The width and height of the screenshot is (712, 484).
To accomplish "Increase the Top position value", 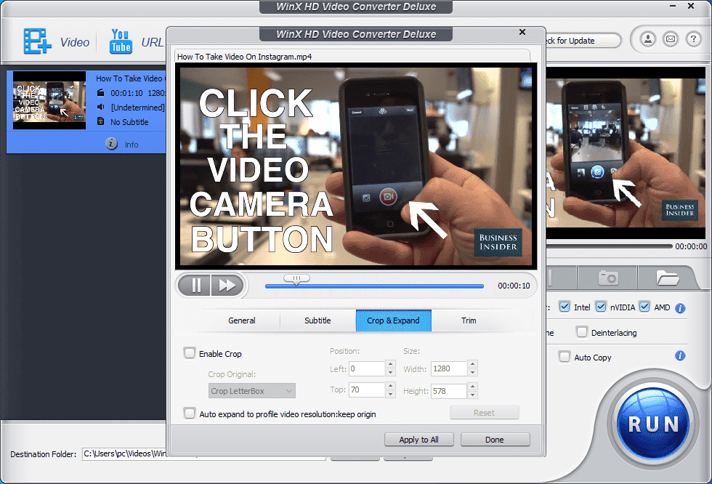I will (x=391, y=385).
